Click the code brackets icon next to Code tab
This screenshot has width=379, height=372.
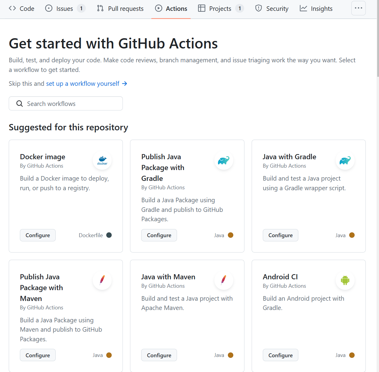tap(12, 8)
